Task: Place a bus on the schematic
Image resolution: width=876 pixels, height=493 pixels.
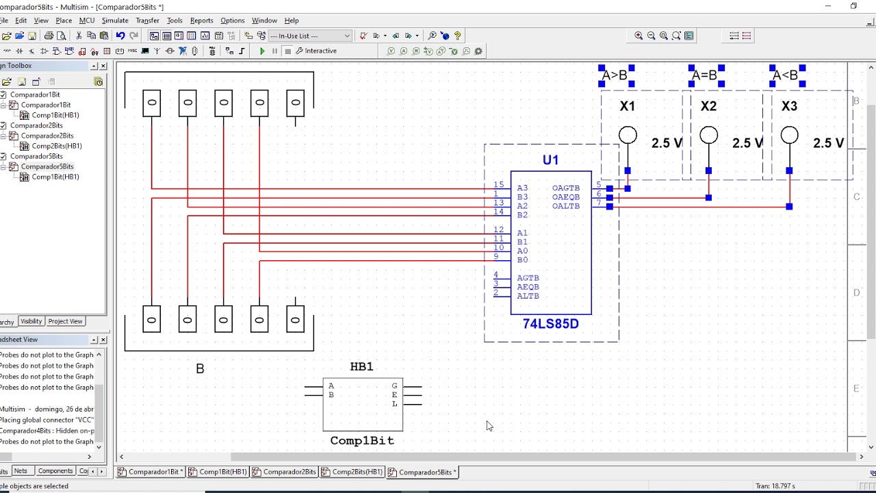Action: point(242,51)
